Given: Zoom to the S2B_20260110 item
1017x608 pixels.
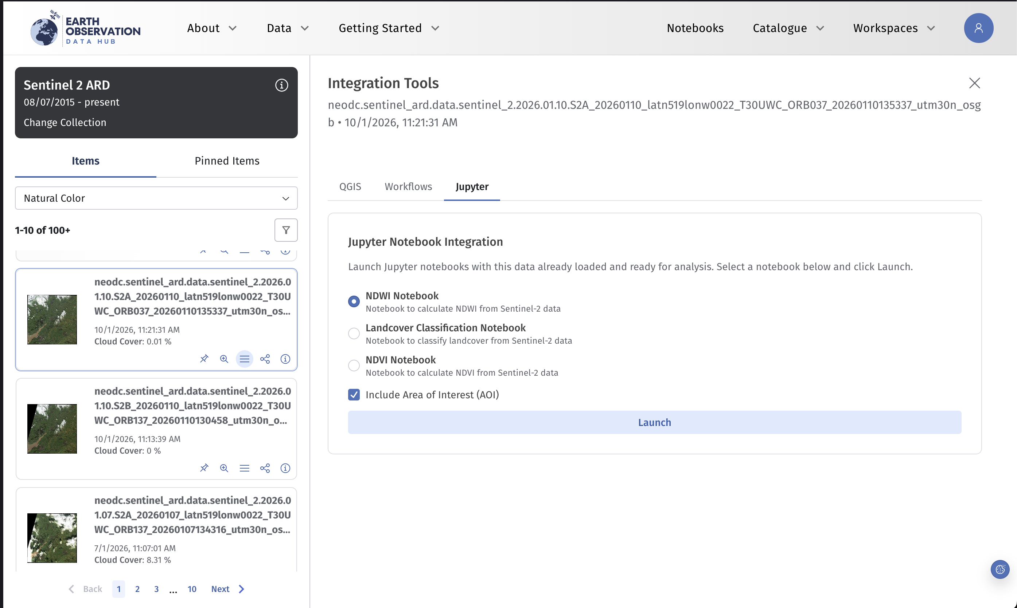Looking at the screenshot, I should 224,468.
